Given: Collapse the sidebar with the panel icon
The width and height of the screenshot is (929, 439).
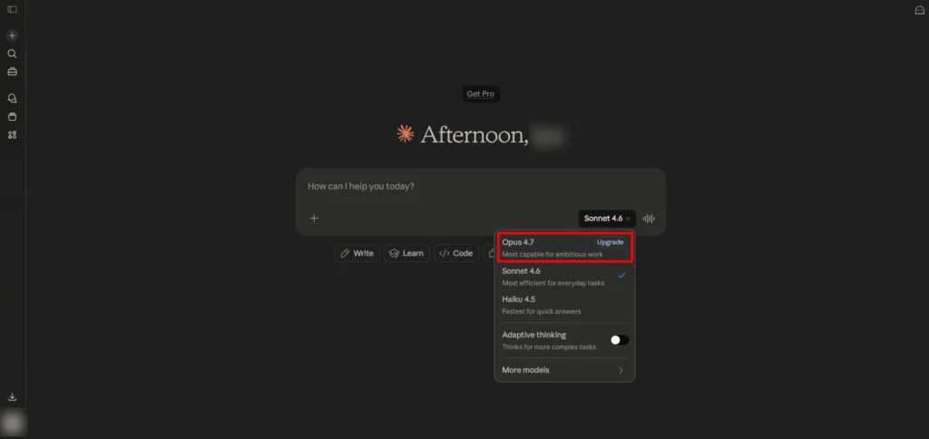Looking at the screenshot, I should click(x=12, y=9).
